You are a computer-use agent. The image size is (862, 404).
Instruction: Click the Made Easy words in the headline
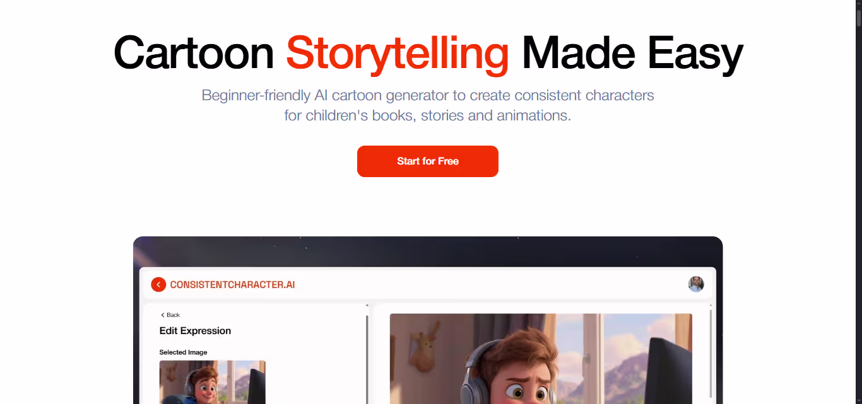pyautogui.click(x=632, y=53)
